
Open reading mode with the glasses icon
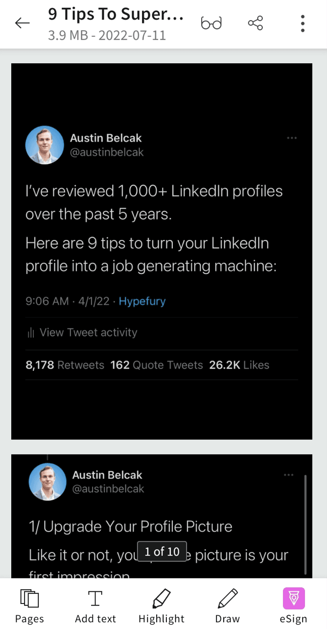coord(211,23)
